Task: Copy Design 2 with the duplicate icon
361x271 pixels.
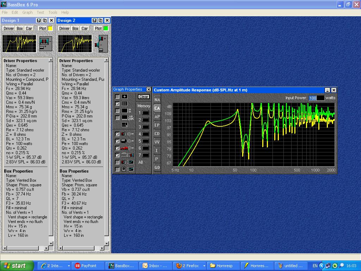Action: (x=100, y=20)
